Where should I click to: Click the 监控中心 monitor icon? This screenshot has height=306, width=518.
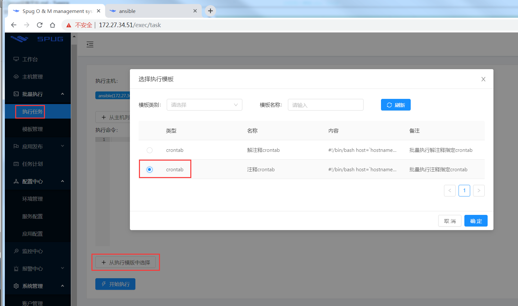click(x=16, y=251)
